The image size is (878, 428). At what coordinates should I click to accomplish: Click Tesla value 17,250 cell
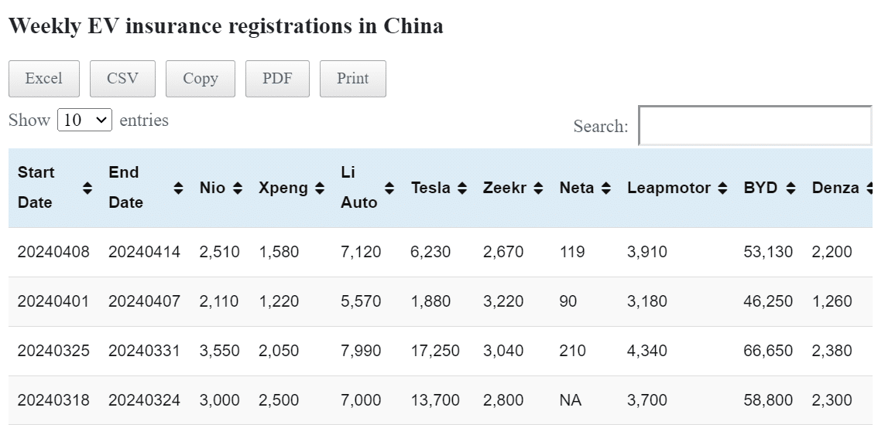pos(435,351)
